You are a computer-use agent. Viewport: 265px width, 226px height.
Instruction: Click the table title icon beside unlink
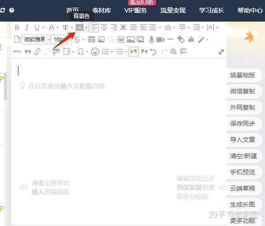[56, 52]
